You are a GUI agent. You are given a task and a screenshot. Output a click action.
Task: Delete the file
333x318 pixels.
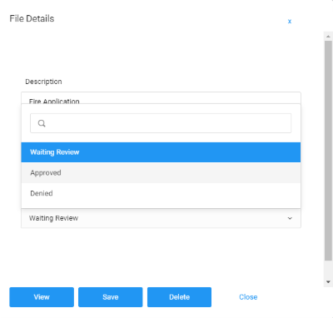coord(179,297)
